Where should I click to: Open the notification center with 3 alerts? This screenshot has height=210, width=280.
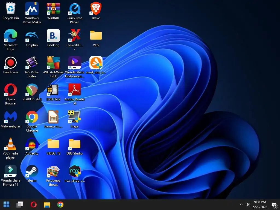coord(274,205)
